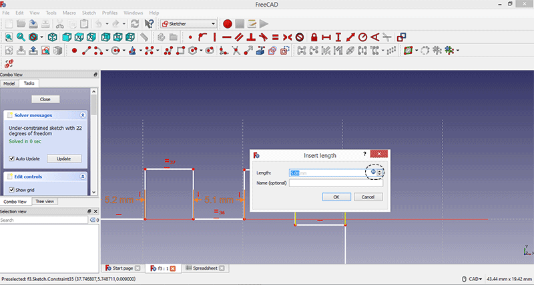Uncheck the Show grid checkbox
This screenshot has height=285, width=534.
(12, 190)
